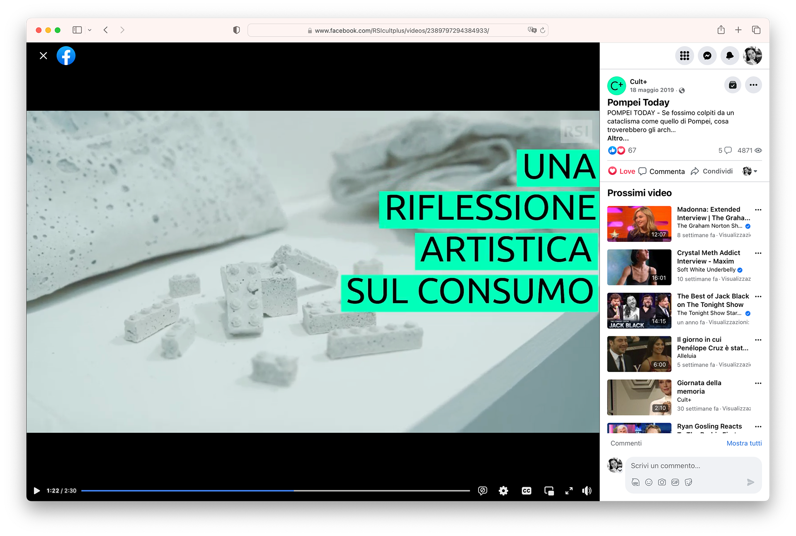Open new Safari tab
Screen dimensions: 796x536
(738, 30)
